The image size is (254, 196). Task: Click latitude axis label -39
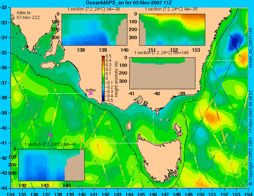tap(3, 113)
